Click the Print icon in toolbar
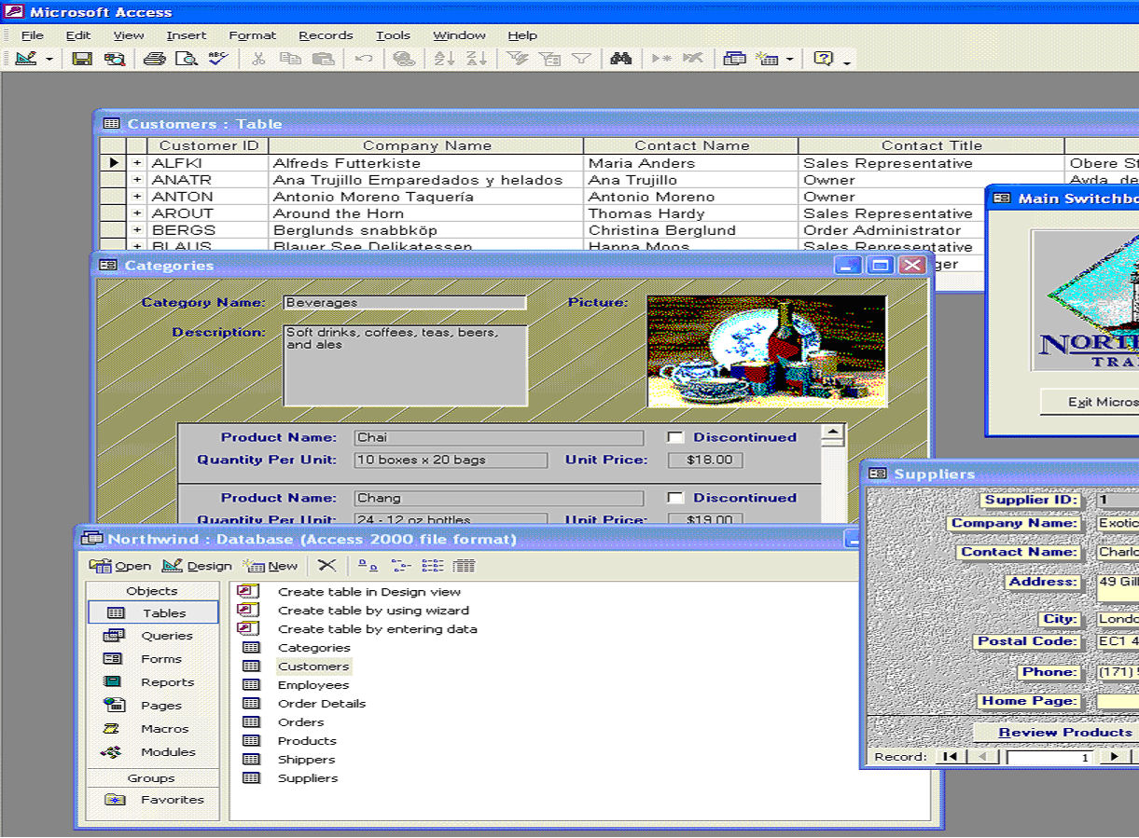The width and height of the screenshot is (1139, 838). pos(154,59)
